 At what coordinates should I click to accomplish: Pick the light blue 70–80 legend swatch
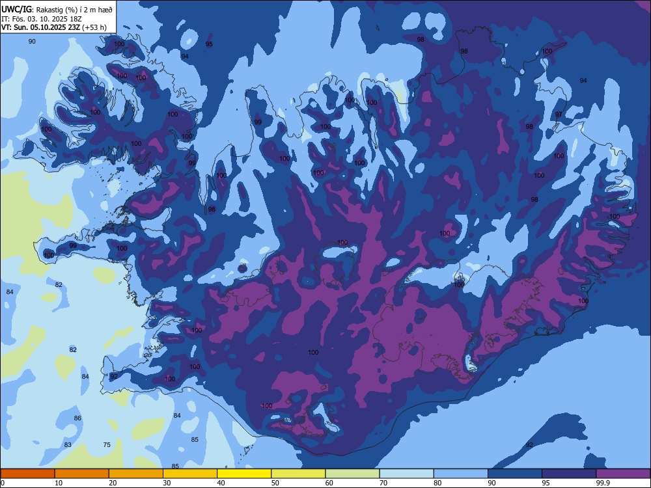pos(406,474)
